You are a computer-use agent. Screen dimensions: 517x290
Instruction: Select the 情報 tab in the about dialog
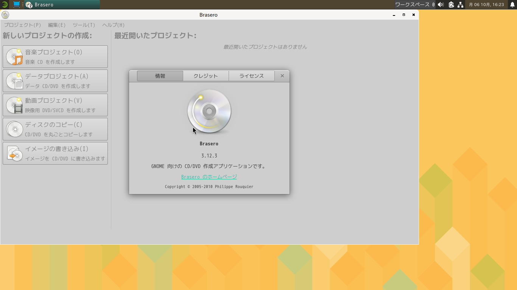[160, 76]
